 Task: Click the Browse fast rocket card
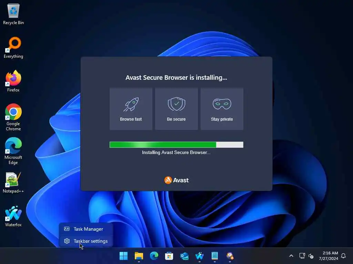pos(131,109)
